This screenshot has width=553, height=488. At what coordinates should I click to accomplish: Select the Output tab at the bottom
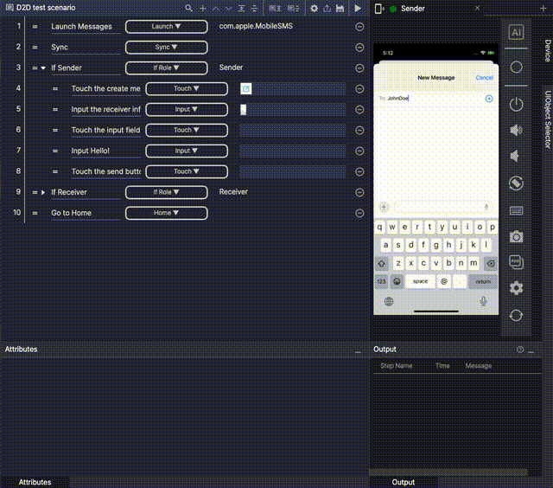(404, 482)
